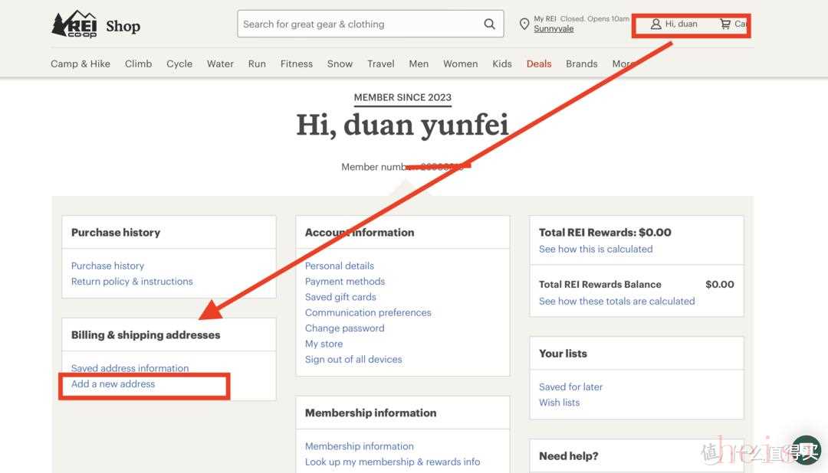Screen dimensions: 828x473
Task: Open the Deals menu
Action: tap(539, 64)
